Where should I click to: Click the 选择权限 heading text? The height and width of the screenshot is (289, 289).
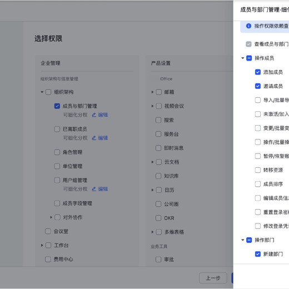(x=48, y=38)
